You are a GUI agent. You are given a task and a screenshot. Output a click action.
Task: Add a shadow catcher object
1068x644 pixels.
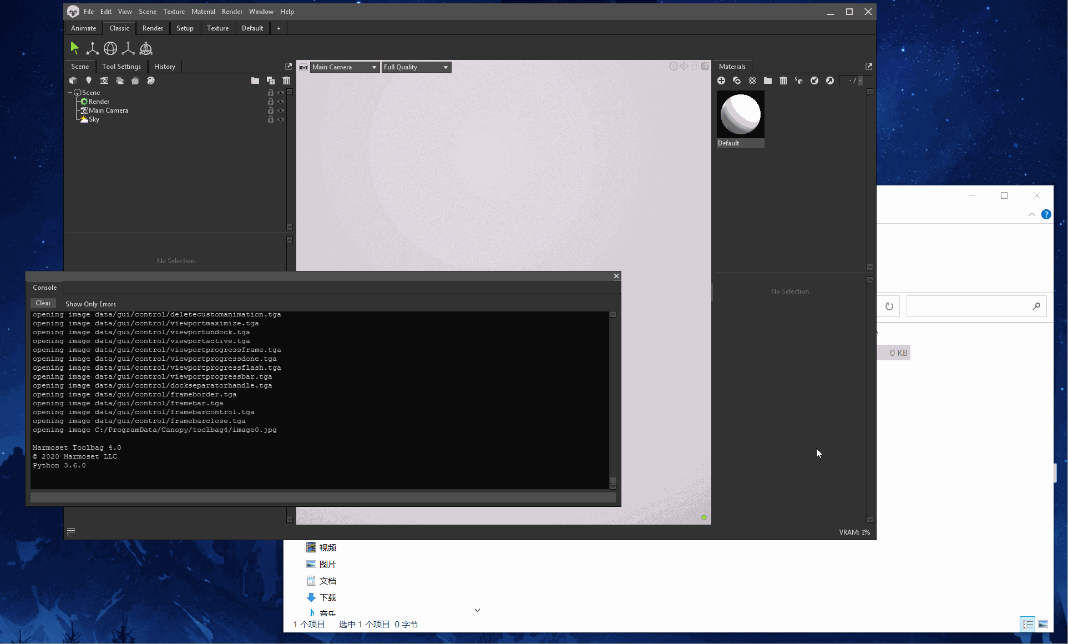pyautogui.click(x=135, y=80)
